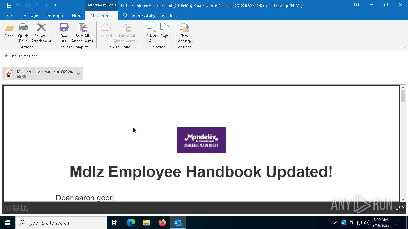Open the attachment with Open button
The image size is (408, 229).
[9, 31]
